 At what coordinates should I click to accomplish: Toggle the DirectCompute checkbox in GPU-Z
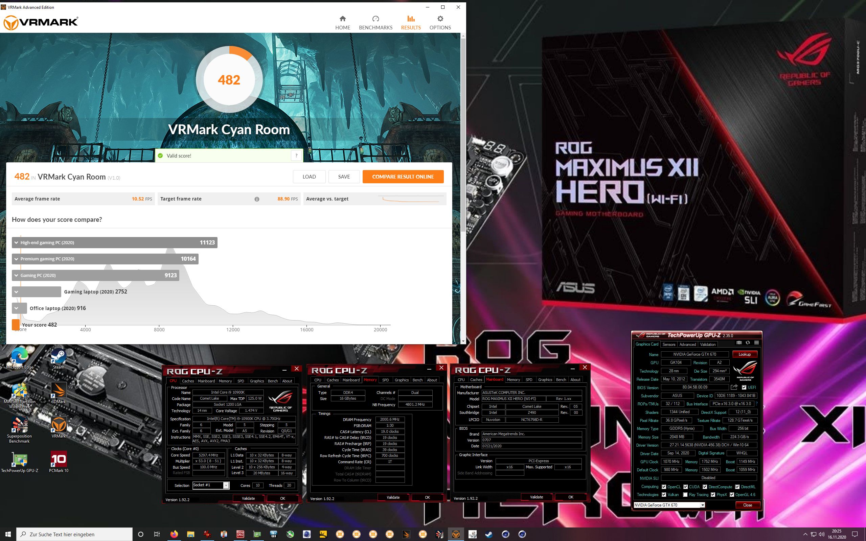pos(705,487)
